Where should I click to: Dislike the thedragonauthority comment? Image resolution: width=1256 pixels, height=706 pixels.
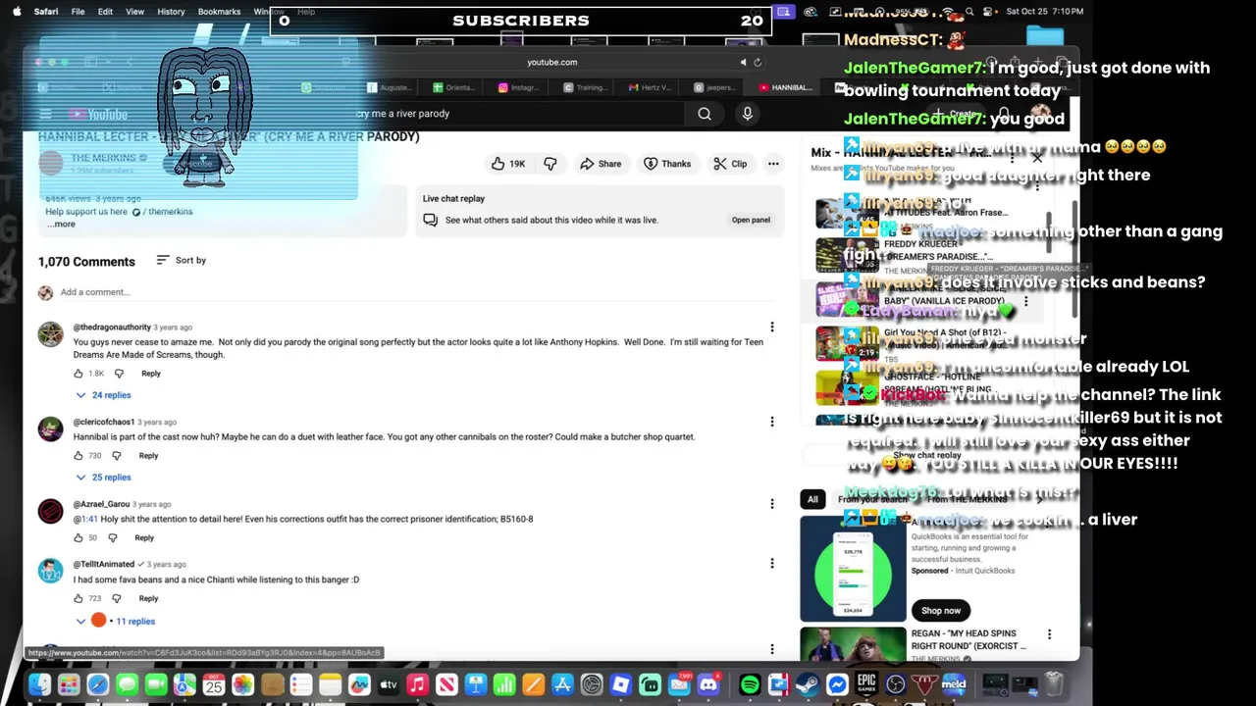(x=119, y=374)
